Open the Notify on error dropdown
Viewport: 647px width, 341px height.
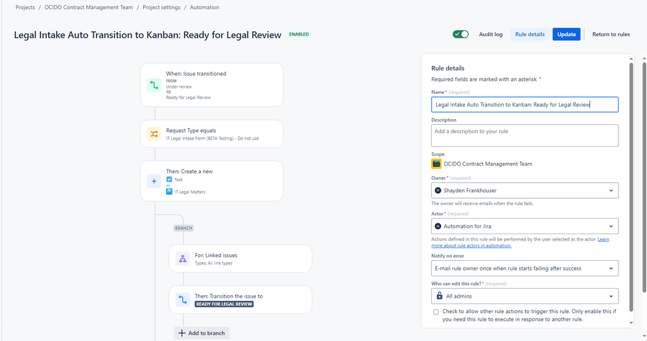525,268
